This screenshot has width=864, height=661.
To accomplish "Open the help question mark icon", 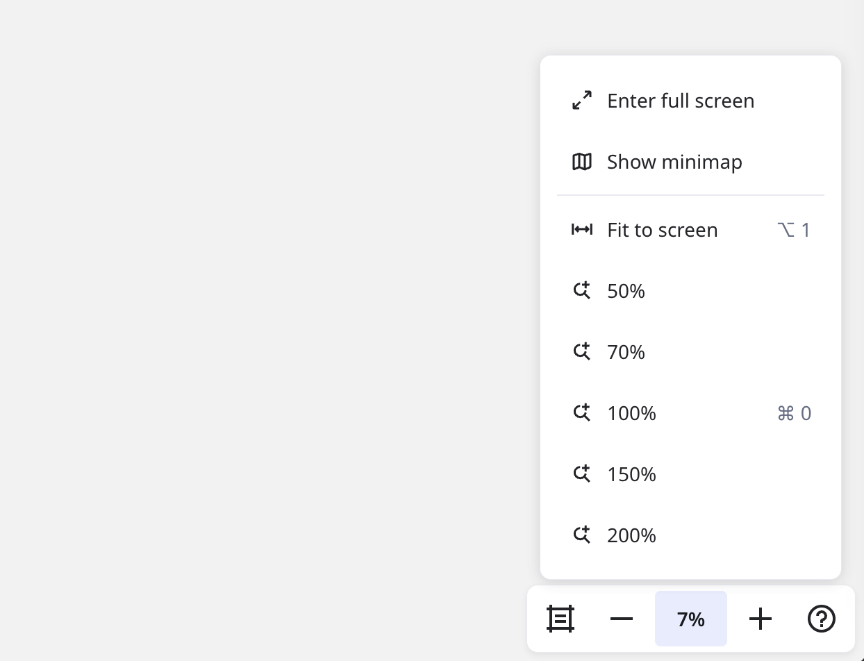I will (822, 619).
